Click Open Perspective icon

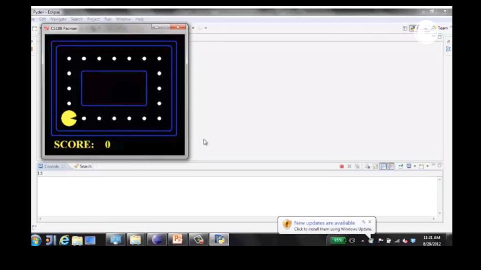coord(405,28)
